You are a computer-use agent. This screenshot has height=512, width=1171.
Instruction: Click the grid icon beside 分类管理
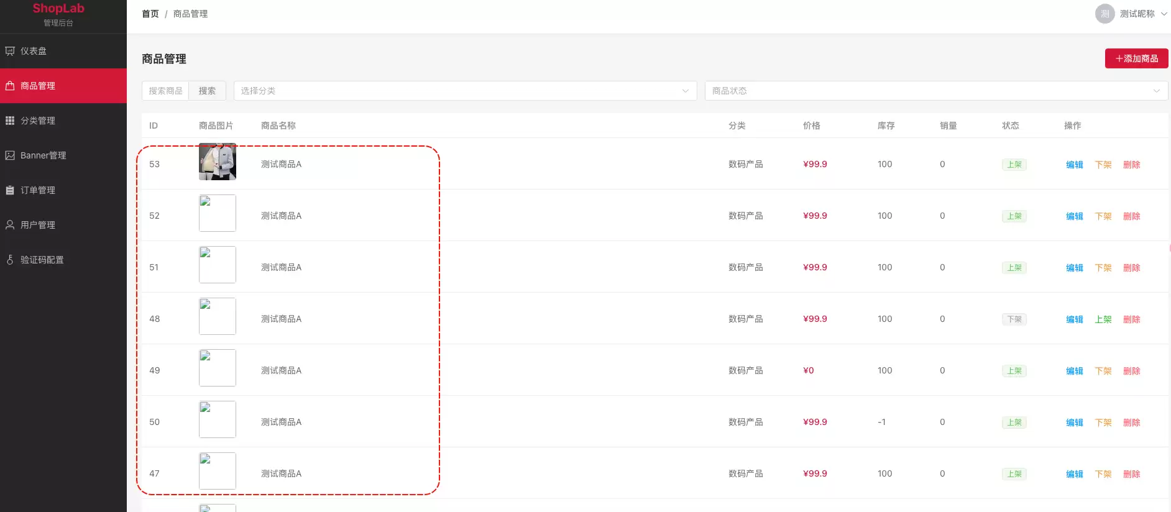point(10,121)
